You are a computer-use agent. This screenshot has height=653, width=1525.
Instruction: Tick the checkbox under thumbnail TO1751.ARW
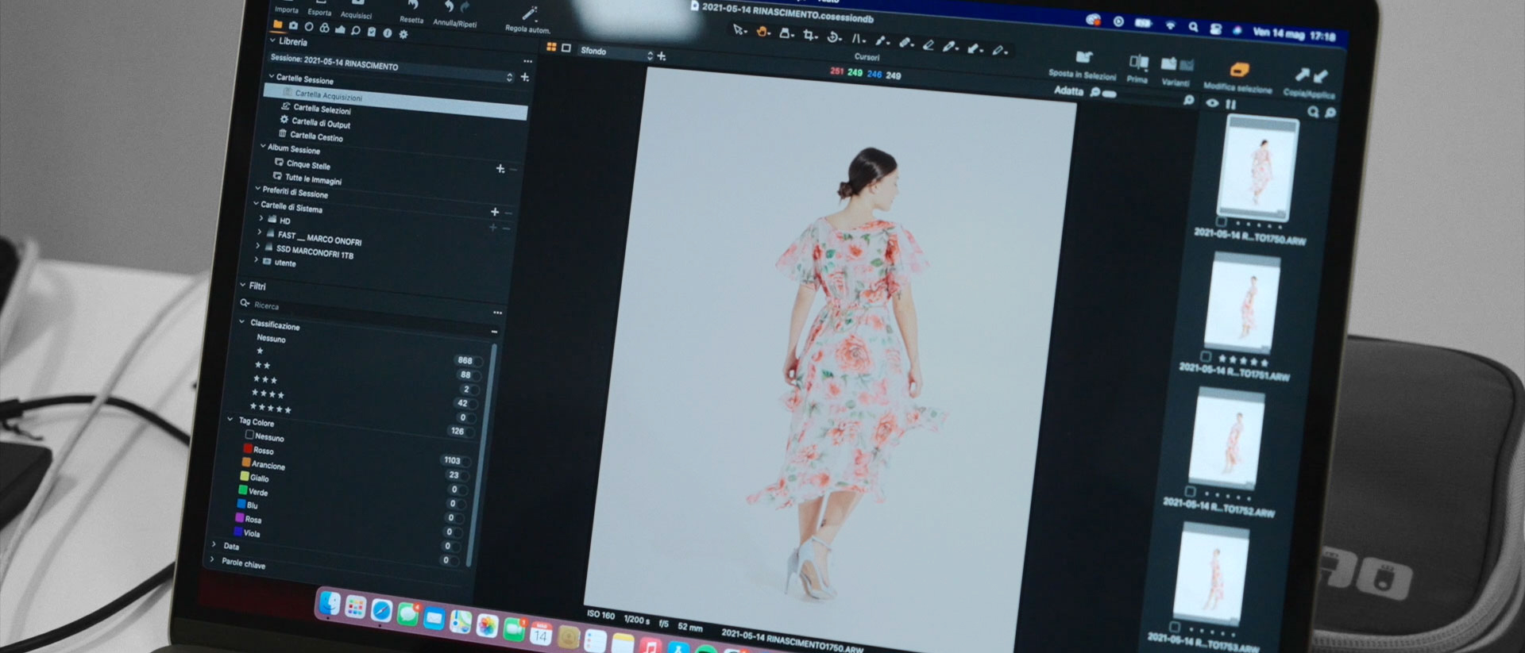[1206, 357]
